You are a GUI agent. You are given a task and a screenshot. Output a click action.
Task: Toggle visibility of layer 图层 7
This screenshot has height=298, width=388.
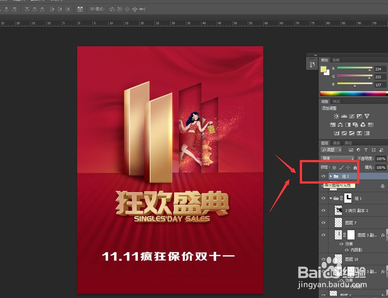[323, 223]
